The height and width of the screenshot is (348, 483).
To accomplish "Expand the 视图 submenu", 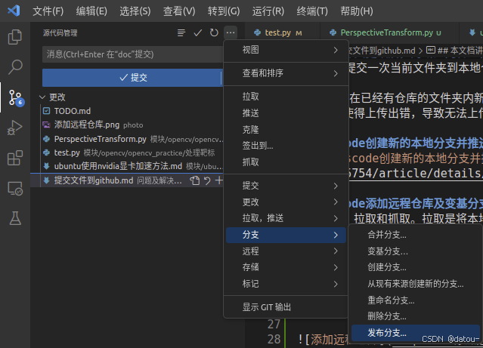I will (x=286, y=50).
